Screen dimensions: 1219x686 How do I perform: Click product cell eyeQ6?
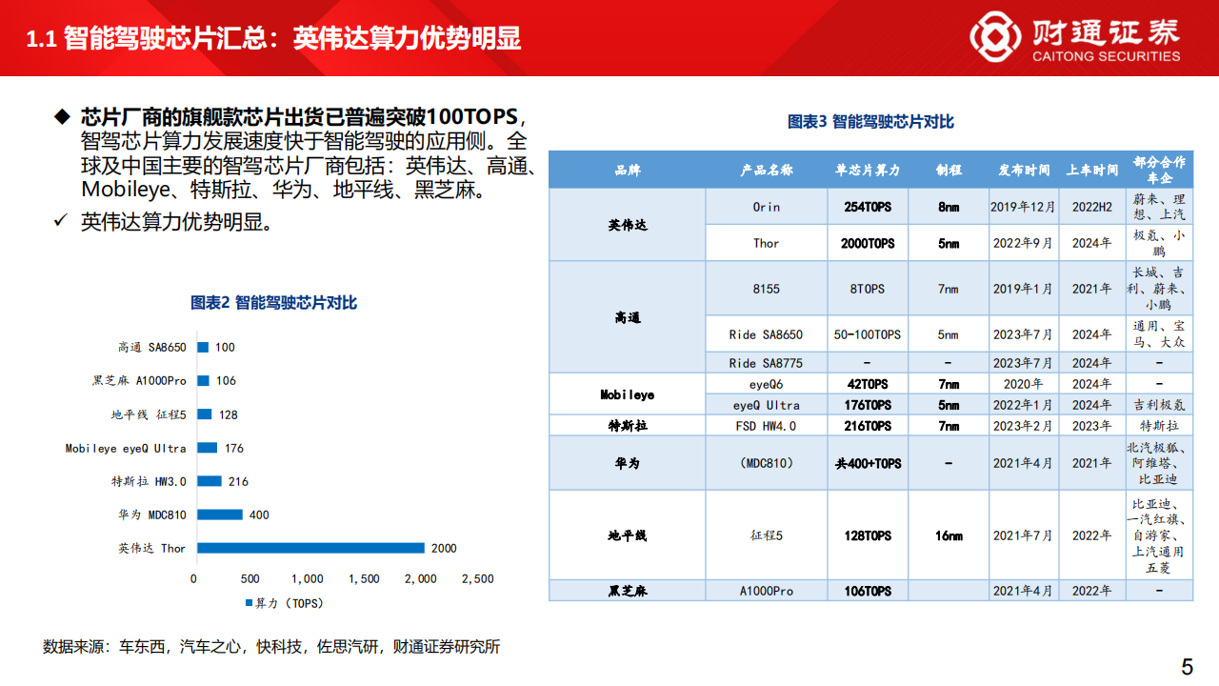point(767,384)
